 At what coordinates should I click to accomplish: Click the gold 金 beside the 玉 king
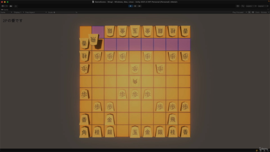(147, 132)
